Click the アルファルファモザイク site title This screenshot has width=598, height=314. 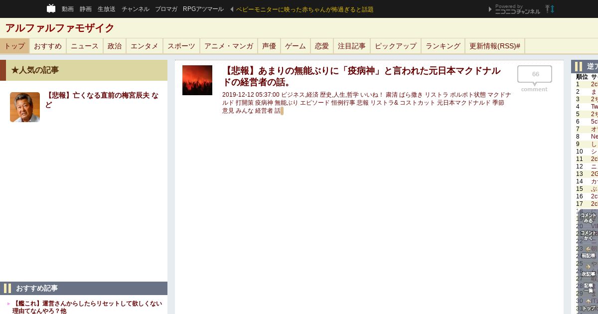[60, 28]
